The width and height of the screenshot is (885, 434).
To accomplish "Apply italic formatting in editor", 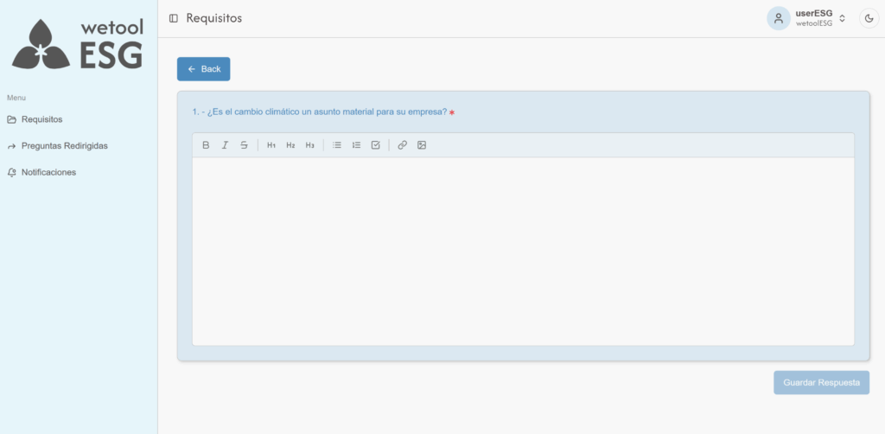I will coord(225,145).
